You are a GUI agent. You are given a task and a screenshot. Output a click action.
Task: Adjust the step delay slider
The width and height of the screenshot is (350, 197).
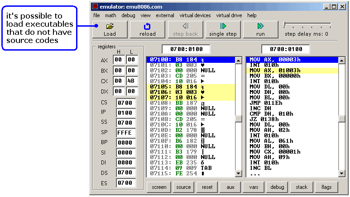284,25
